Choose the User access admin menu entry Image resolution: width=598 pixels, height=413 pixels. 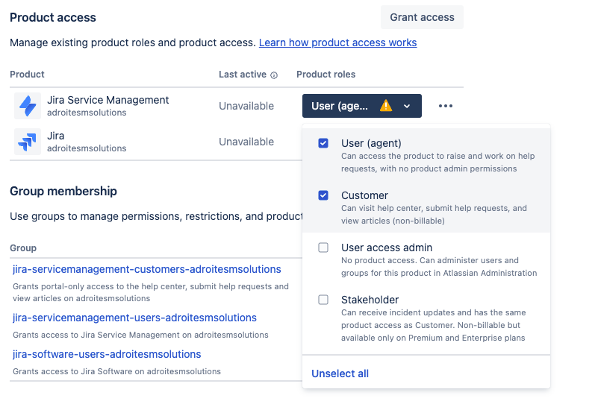[x=387, y=248]
